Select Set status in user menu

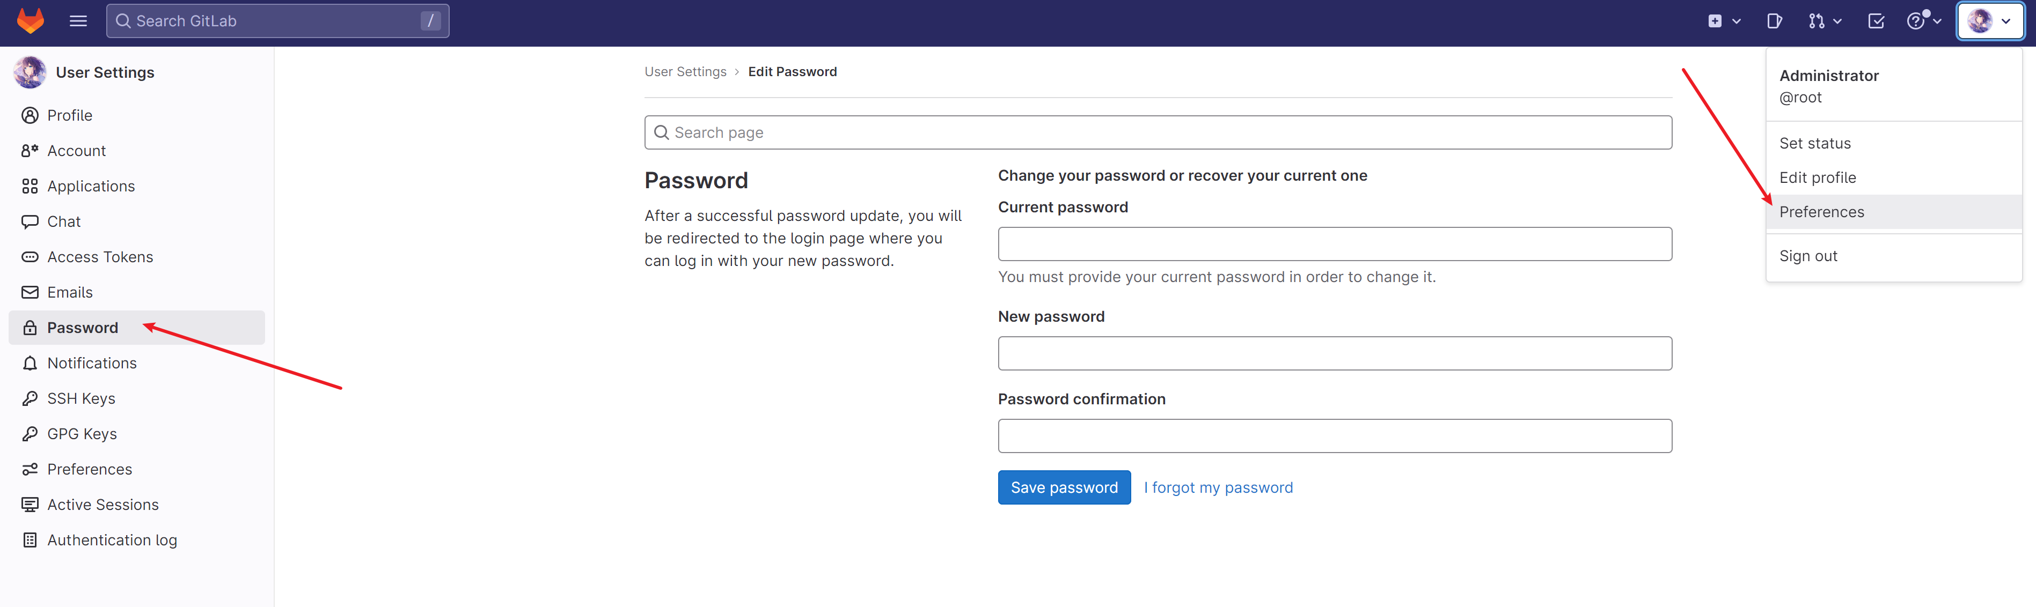tap(1815, 143)
